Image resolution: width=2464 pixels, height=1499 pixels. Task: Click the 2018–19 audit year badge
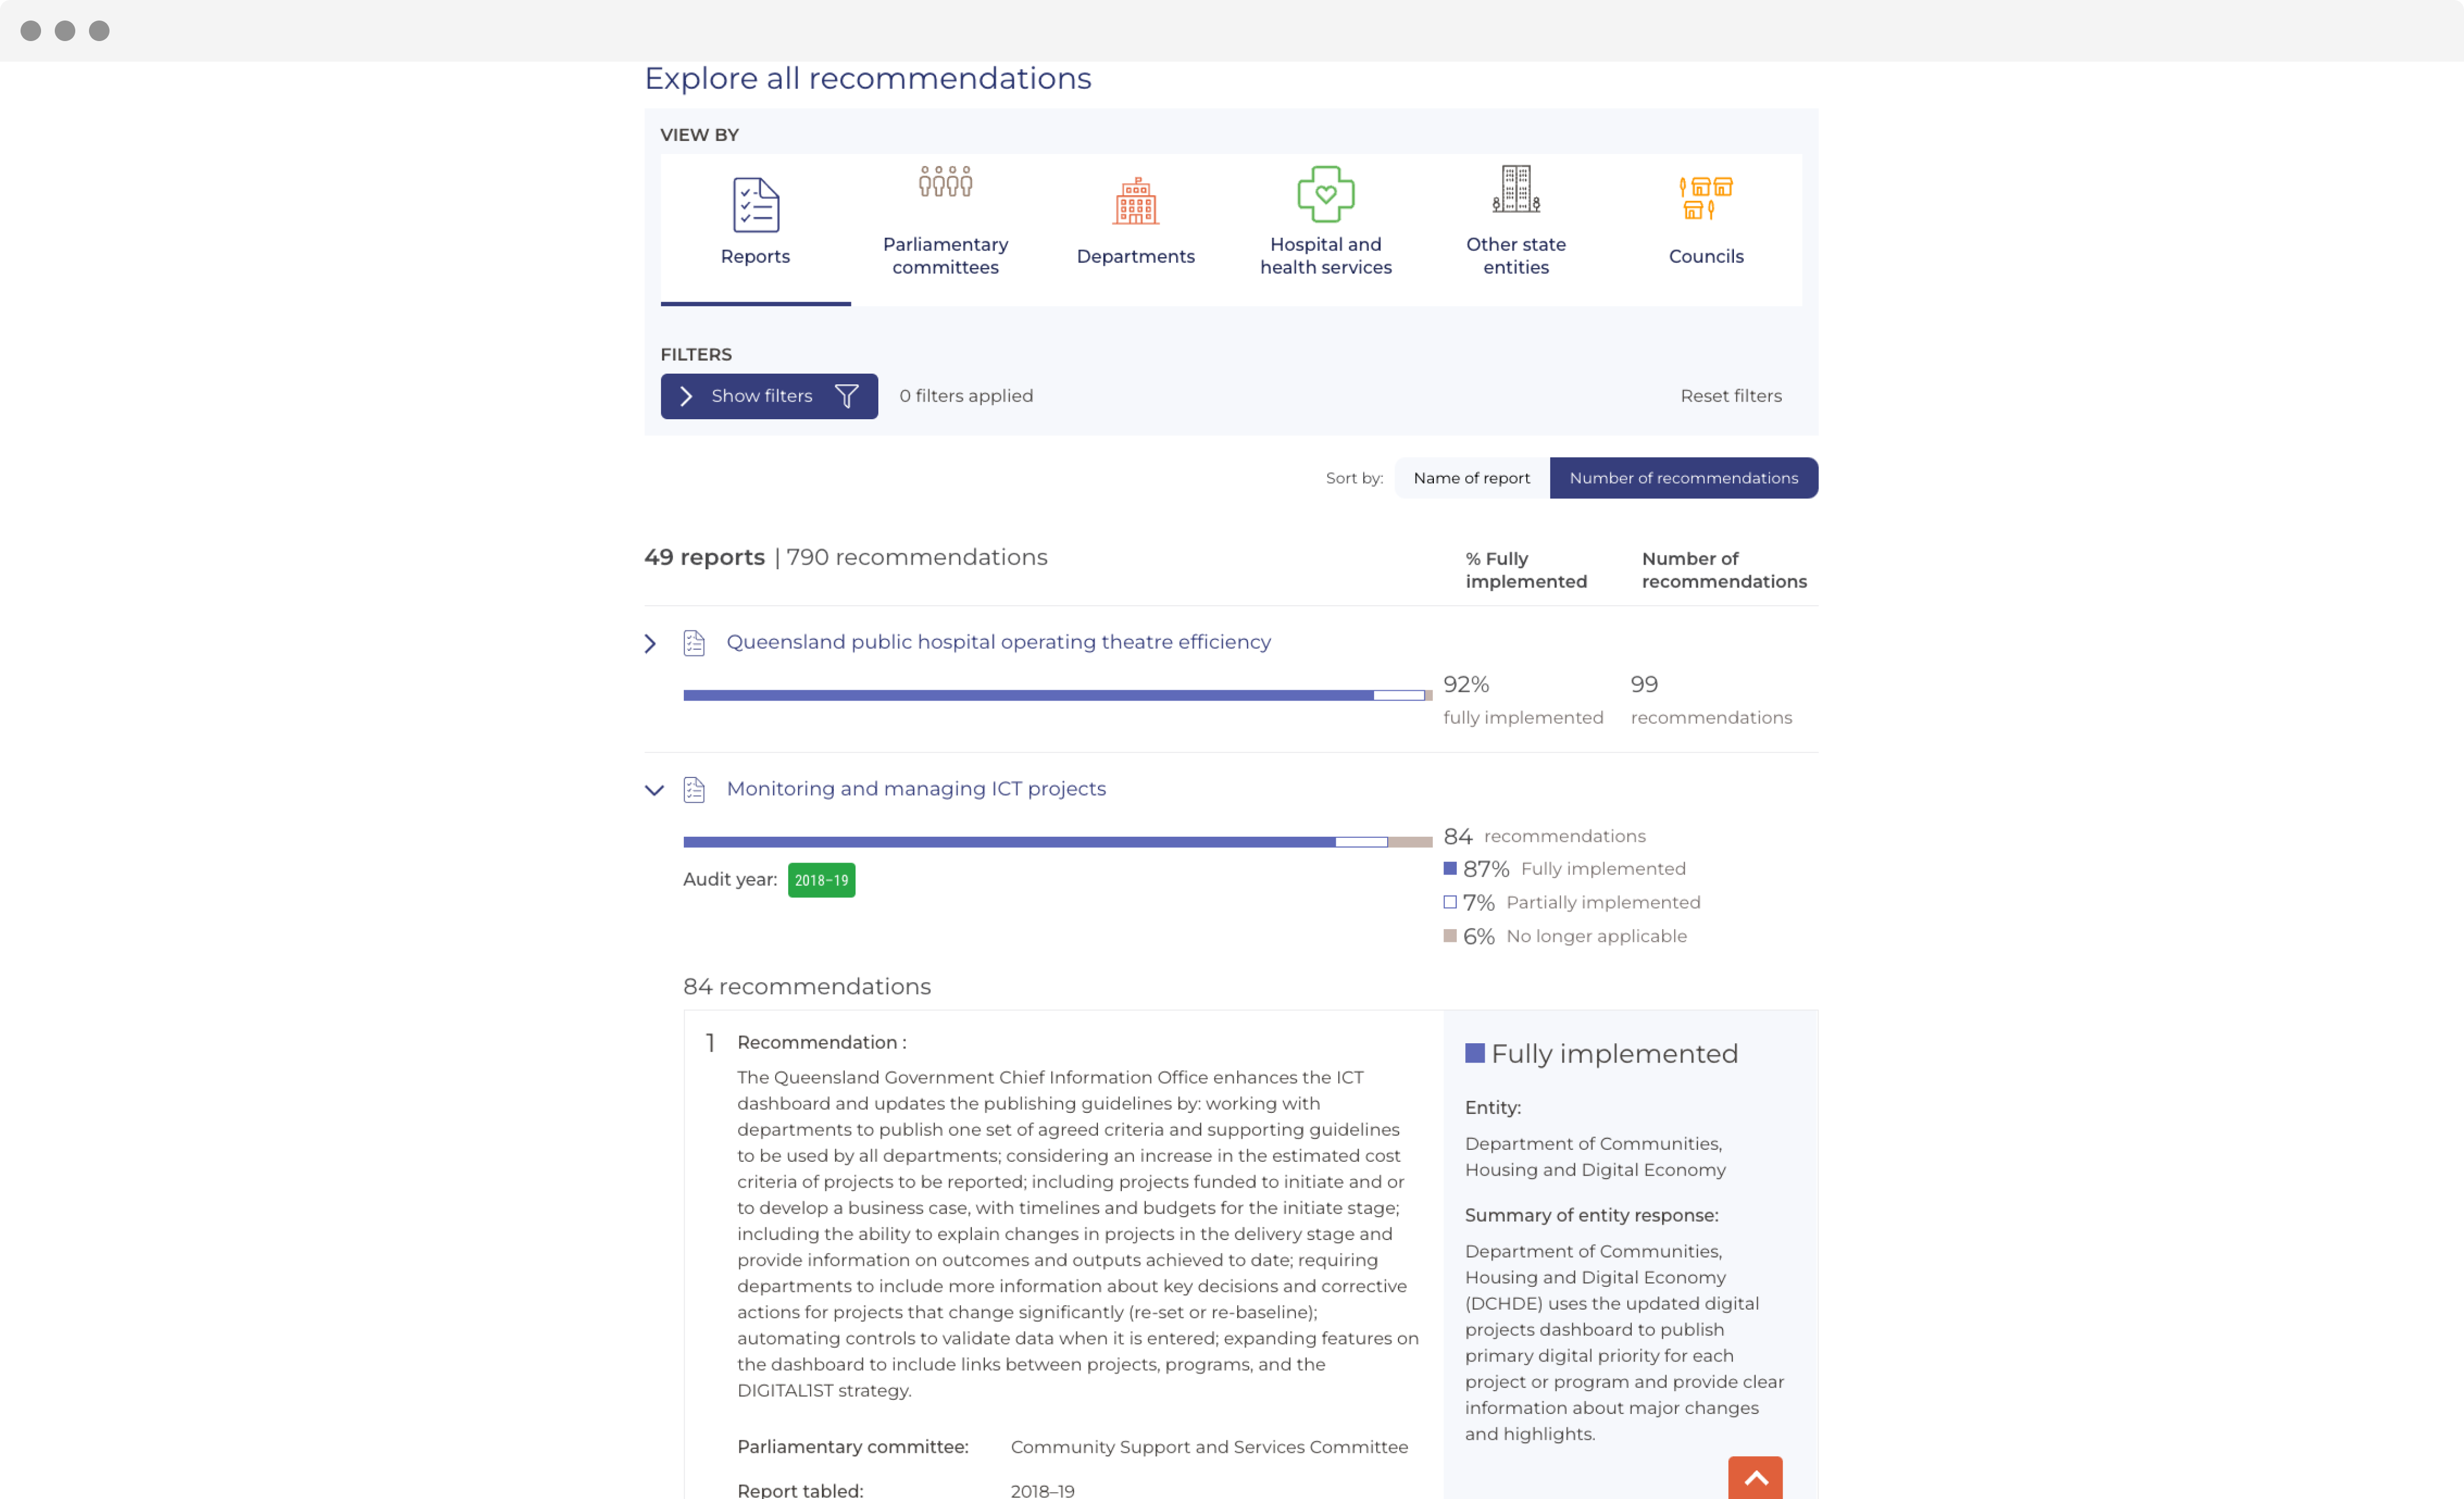pos(821,880)
